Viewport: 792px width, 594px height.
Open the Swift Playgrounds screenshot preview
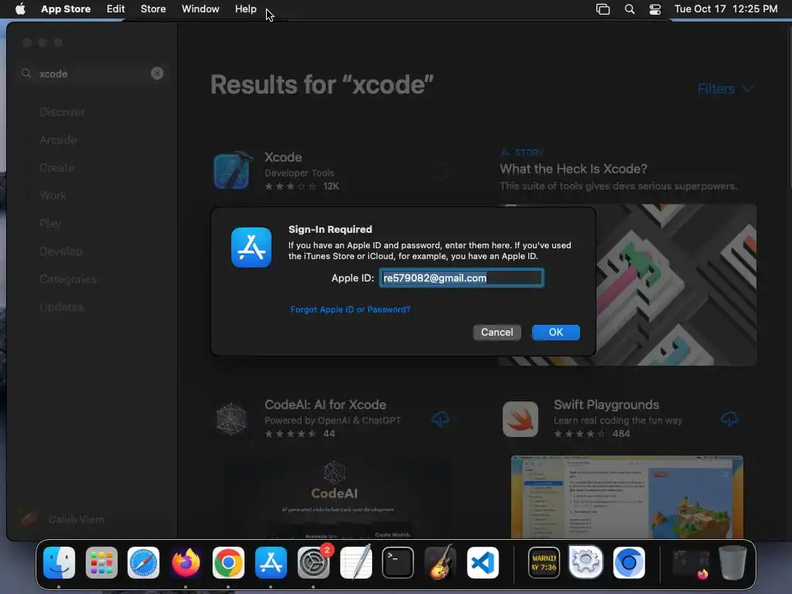pos(626,497)
